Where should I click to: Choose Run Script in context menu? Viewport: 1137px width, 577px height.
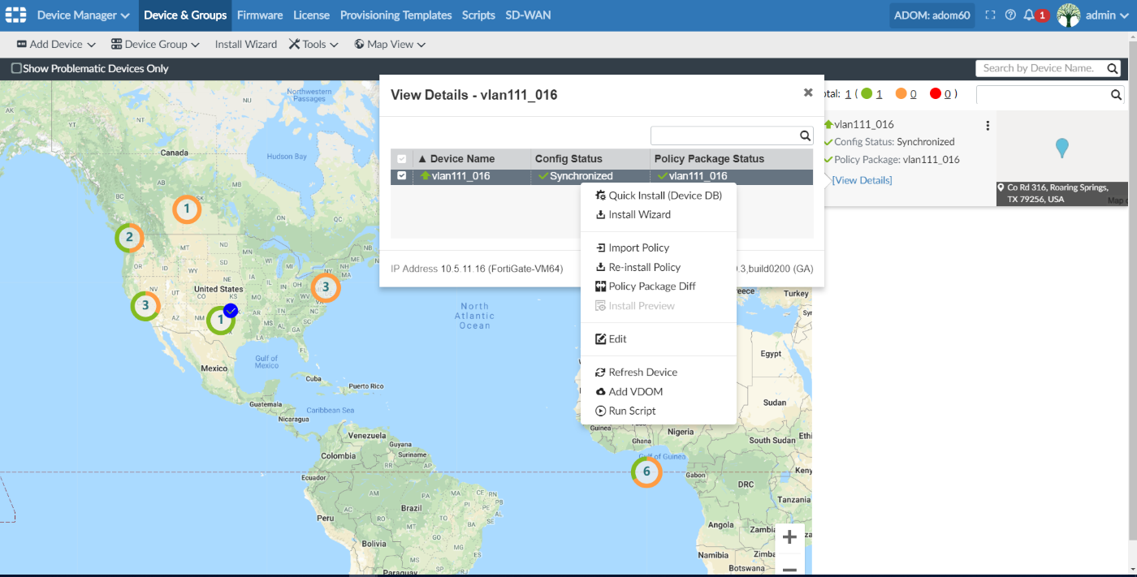pos(632,411)
